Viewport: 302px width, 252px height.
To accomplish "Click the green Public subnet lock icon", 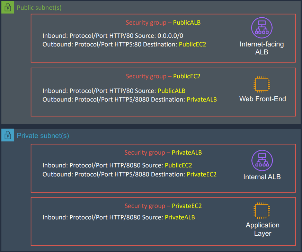I will (8, 7).
